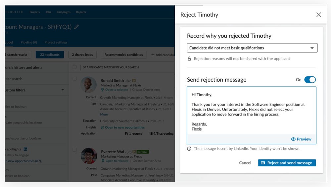331x187 pixels.
Task: Click Reject and send message button
Action: tap(287, 163)
